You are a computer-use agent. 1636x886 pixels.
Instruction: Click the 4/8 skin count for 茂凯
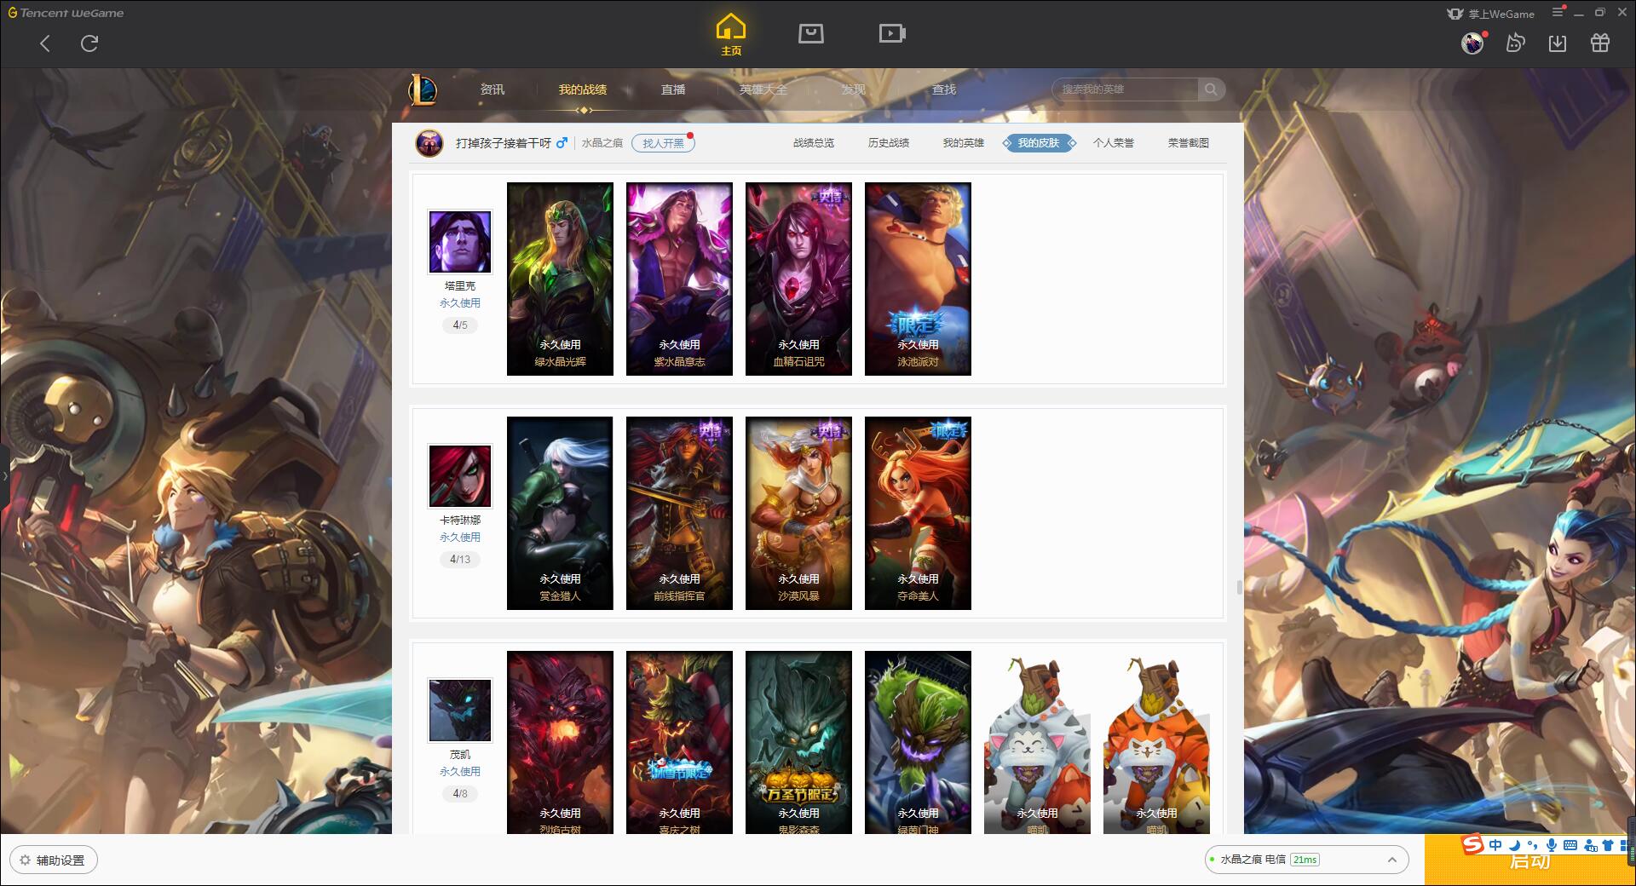[x=460, y=793]
